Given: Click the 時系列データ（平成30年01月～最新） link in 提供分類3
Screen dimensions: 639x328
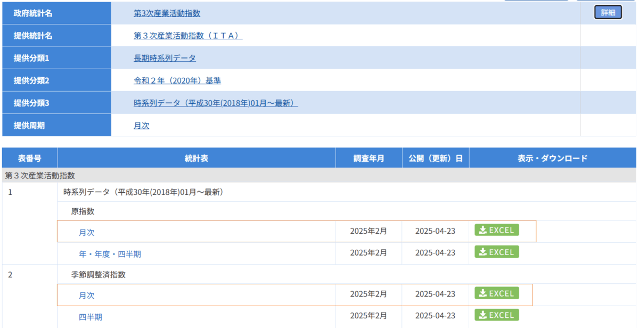Looking at the screenshot, I should pos(215,103).
